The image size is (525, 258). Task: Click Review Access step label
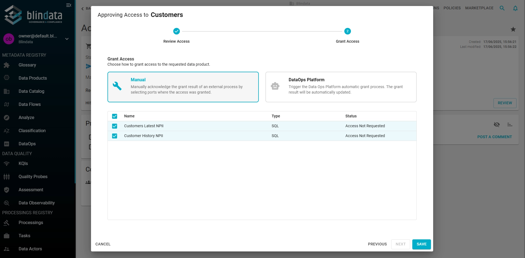(x=177, y=42)
